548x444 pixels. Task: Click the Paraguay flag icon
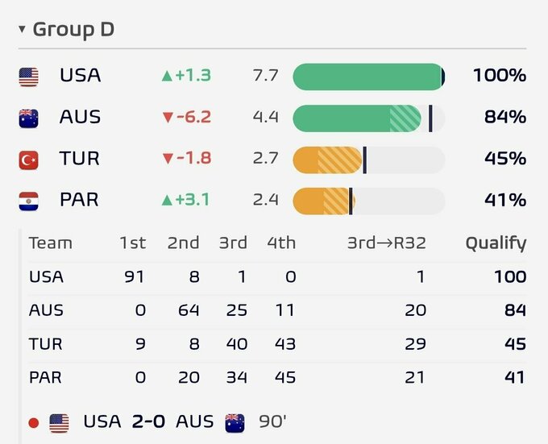pyautogui.click(x=29, y=201)
